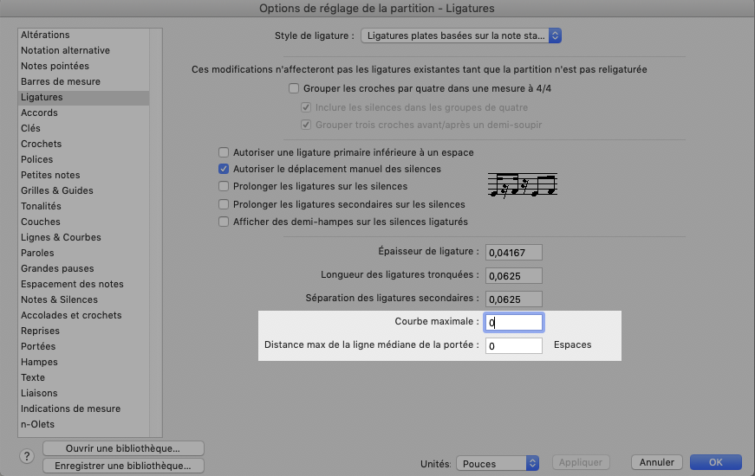Open the Style de ligature dropdown
The height and width of the screenshot is (476, 755).
[x=462, y=35]
